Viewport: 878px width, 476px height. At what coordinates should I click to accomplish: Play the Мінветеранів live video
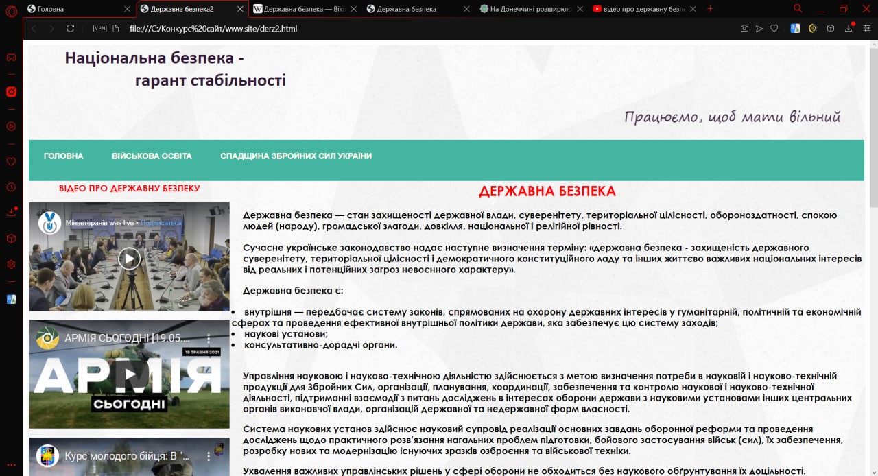pyautogui.click(x=129, y=258)
